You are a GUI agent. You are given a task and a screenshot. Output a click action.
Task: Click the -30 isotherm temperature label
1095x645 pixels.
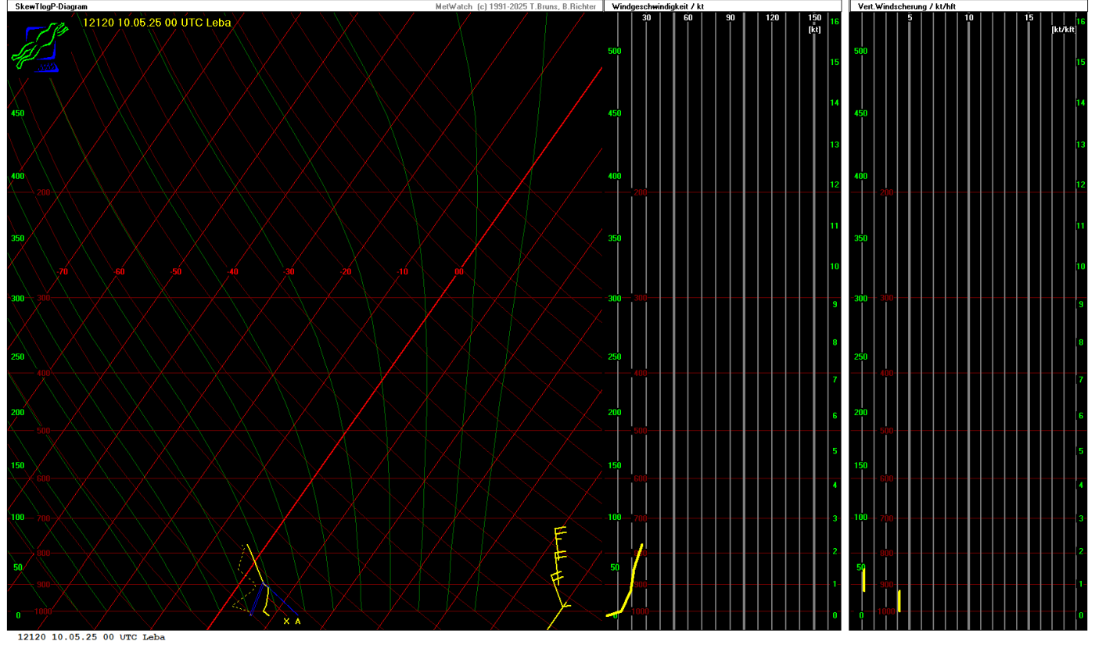pos(289,272)
